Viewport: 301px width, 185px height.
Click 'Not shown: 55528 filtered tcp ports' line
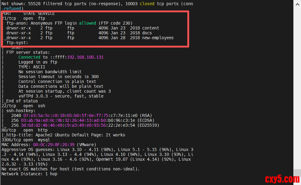pyautogui.click(x=97, y=4)
